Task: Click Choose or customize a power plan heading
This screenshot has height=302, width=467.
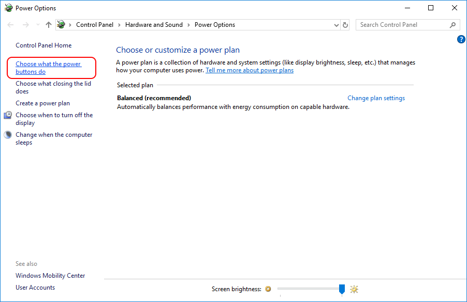Action: pos(178,50)
